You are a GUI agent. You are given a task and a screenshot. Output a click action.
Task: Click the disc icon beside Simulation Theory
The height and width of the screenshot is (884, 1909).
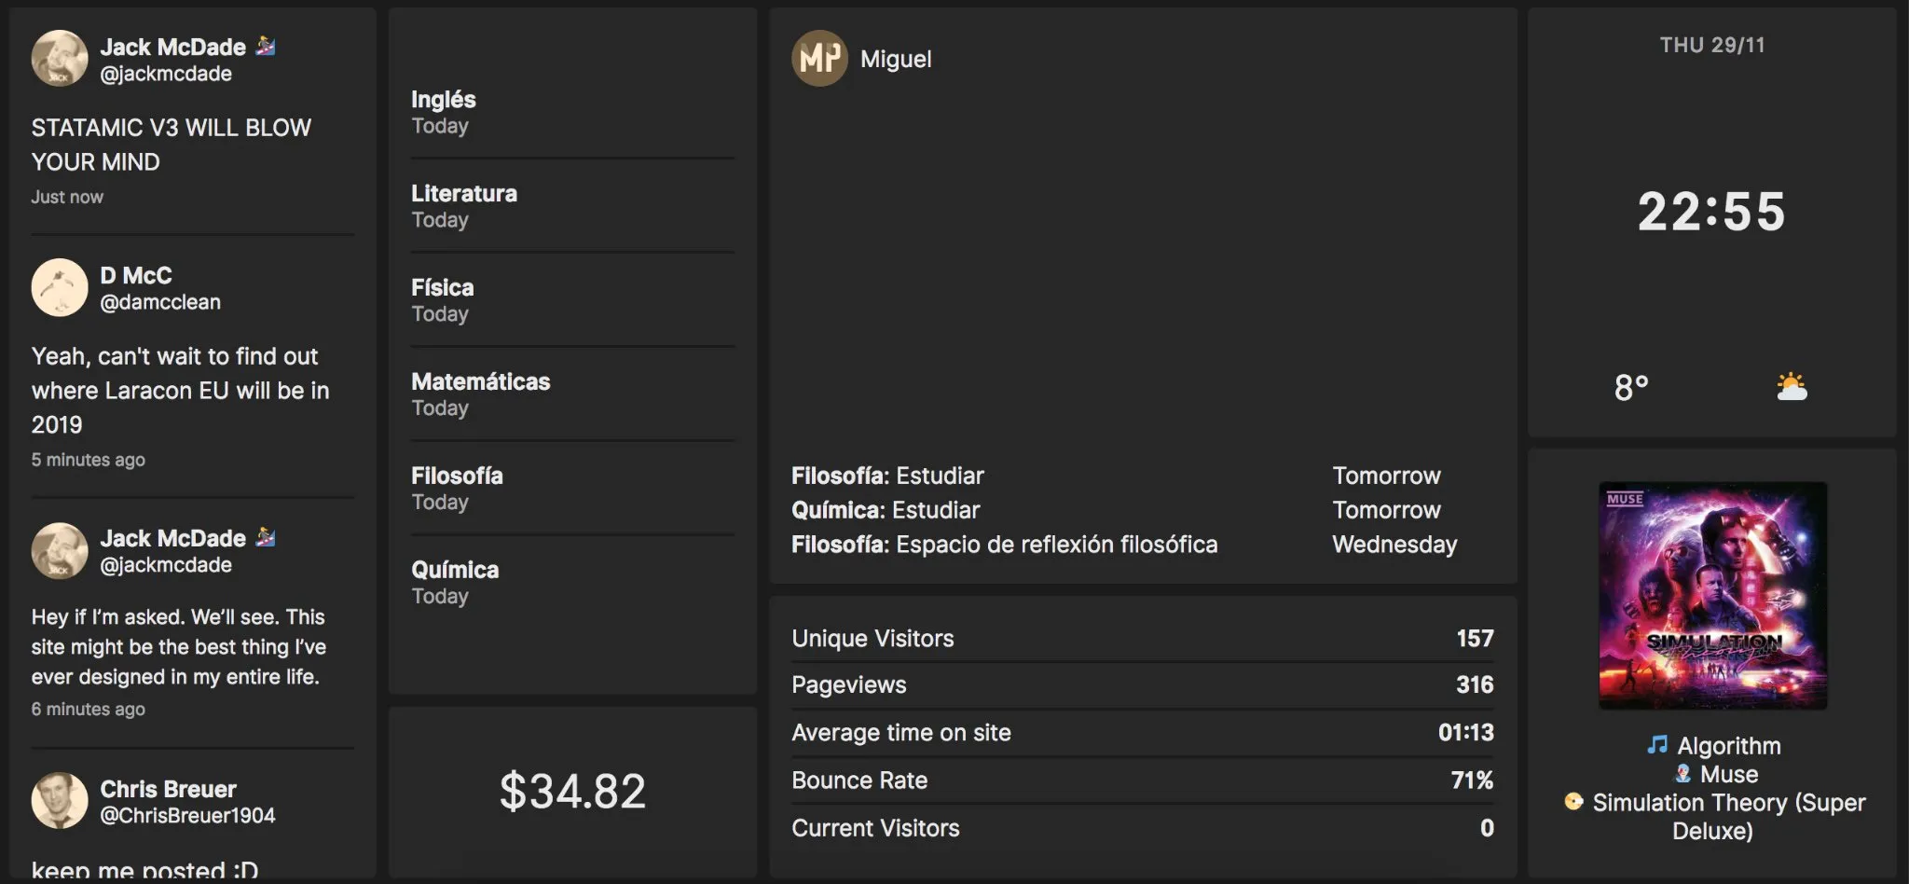[x=1573, y=802]
